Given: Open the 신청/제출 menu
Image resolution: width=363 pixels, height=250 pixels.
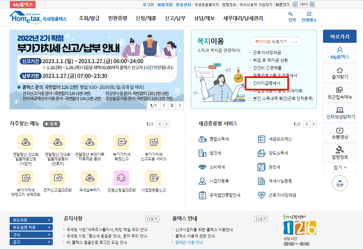Looking at the screenshot, I should pos(146,18).
